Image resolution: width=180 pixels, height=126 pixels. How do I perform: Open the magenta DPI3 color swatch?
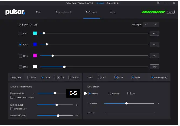35,55
